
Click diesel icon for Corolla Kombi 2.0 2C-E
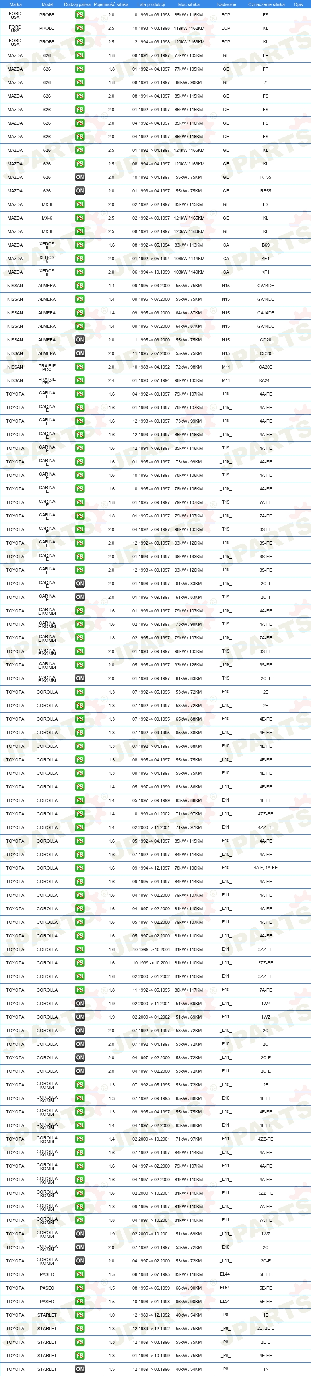(80, 1260)
